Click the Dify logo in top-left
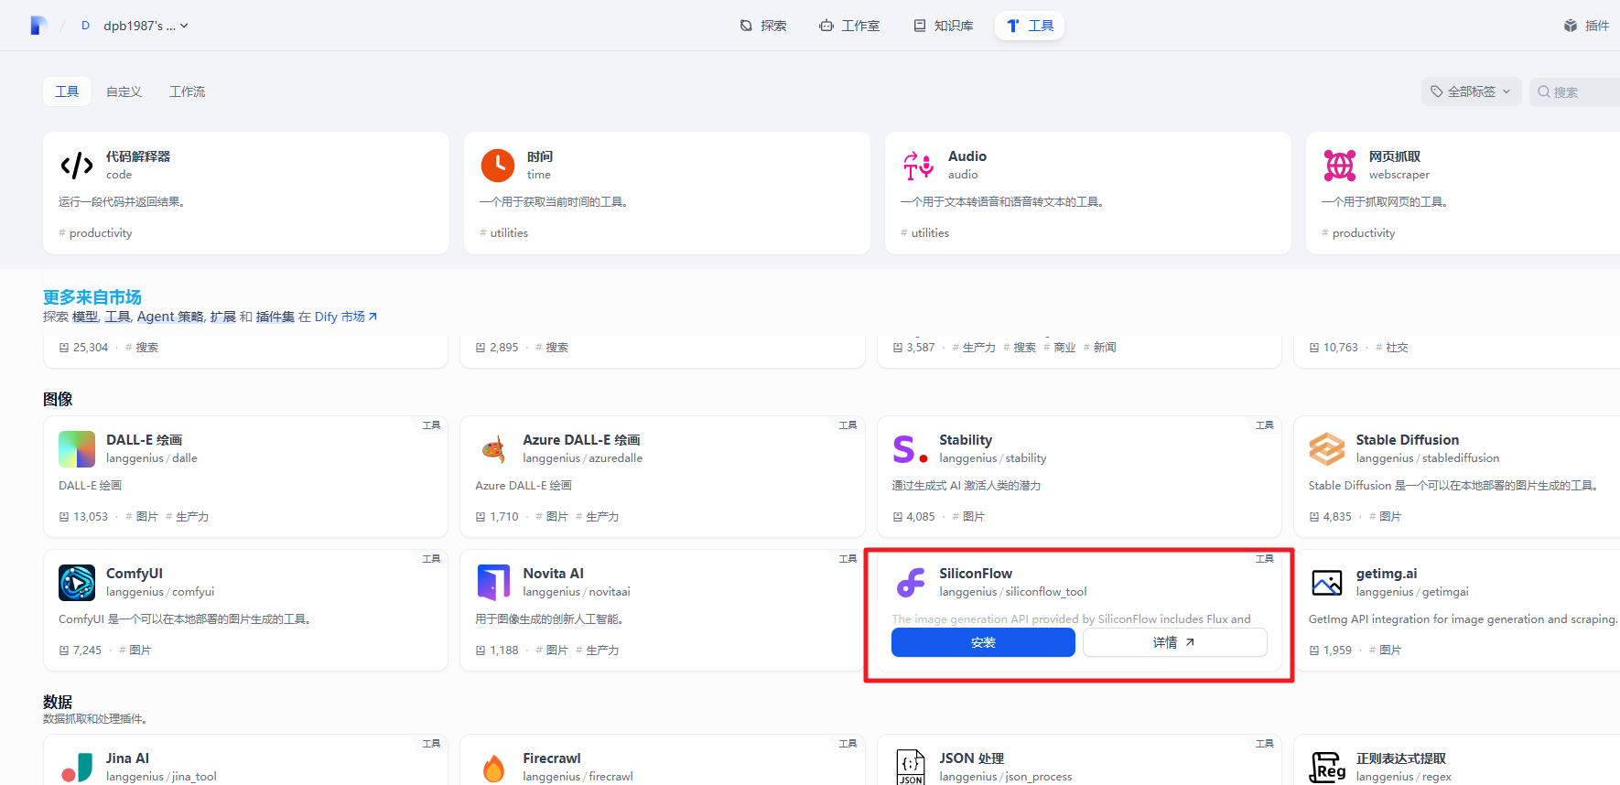 (x=38, y=26)
